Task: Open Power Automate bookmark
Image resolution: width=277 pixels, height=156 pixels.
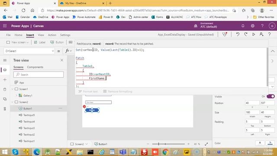Action: coord(84,17)
